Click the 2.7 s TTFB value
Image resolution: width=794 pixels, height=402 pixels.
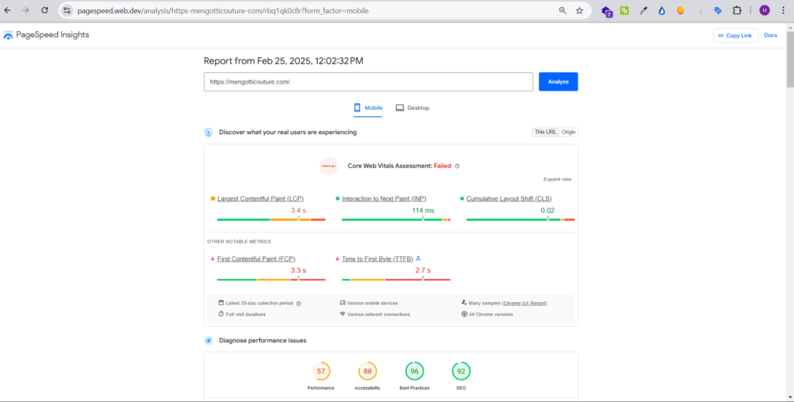[x=423, y=270]
